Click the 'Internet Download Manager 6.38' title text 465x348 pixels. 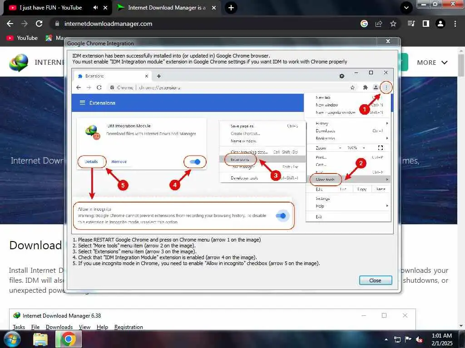[x=62, y=316]
